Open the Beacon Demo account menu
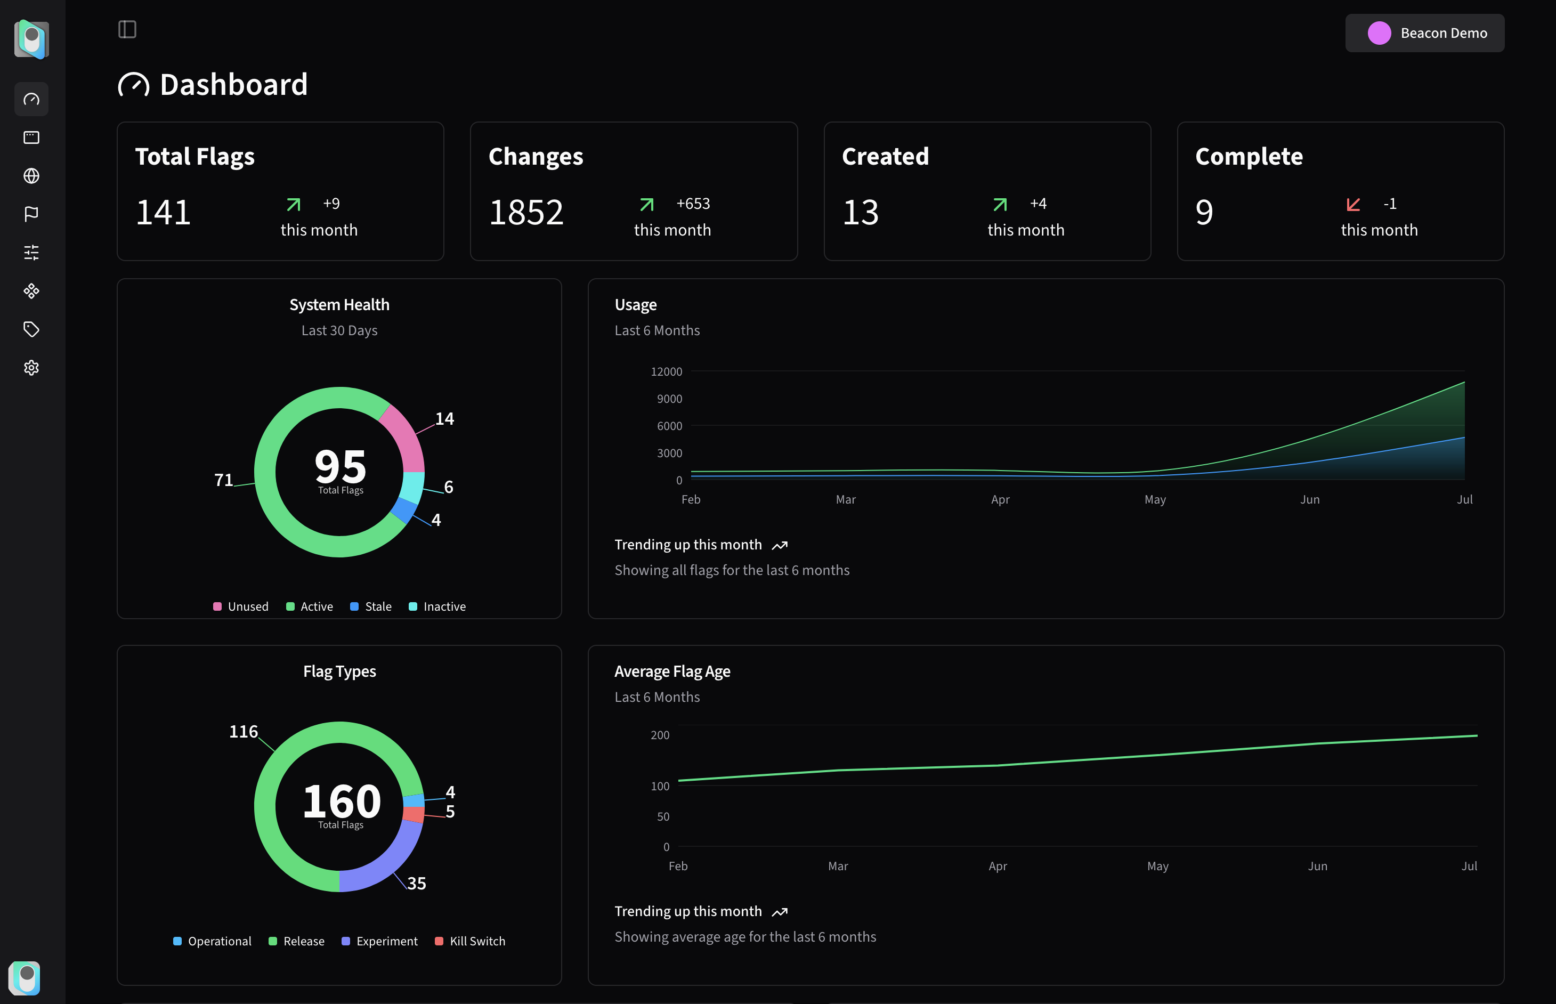Viewport: 1556px width, 1004px height. click(x=1424, y=33)
